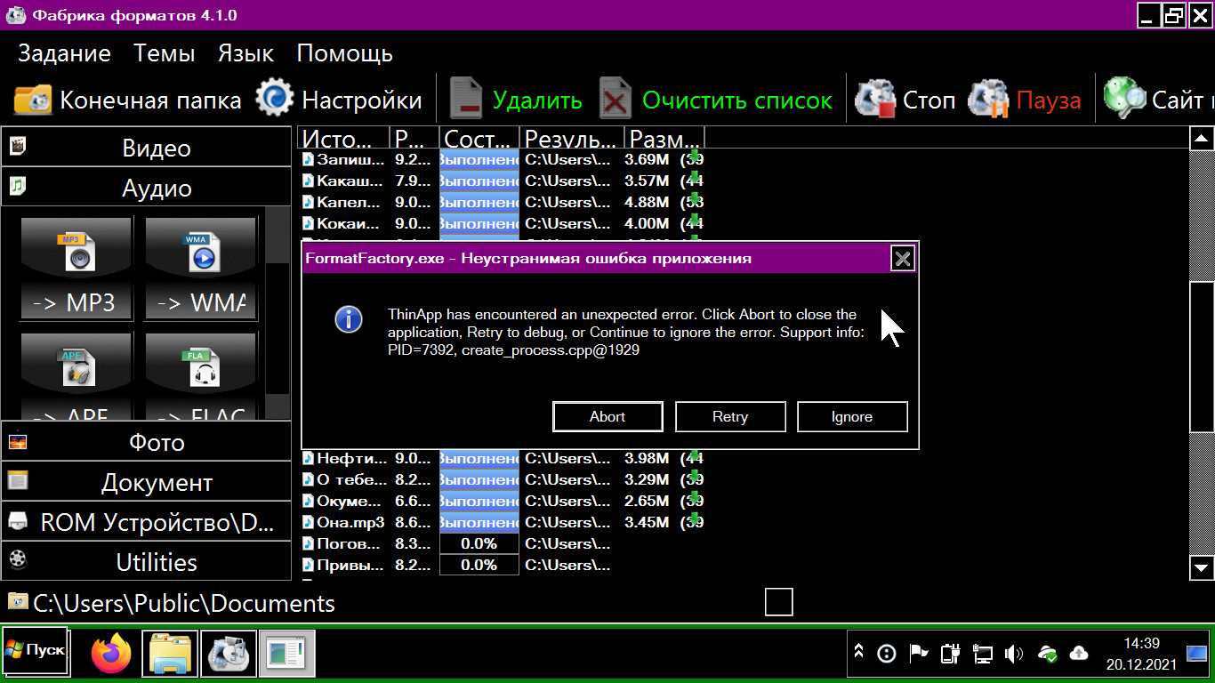Click Abort in the error dialog

[x=607, y=416]
